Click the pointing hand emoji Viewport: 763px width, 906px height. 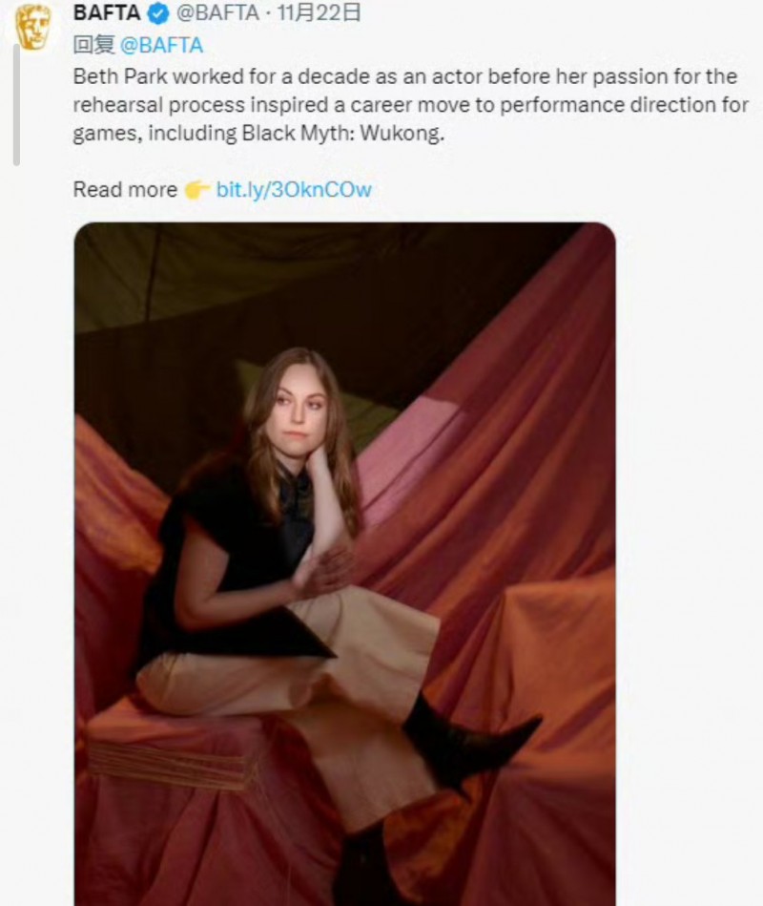pos(196,190)
